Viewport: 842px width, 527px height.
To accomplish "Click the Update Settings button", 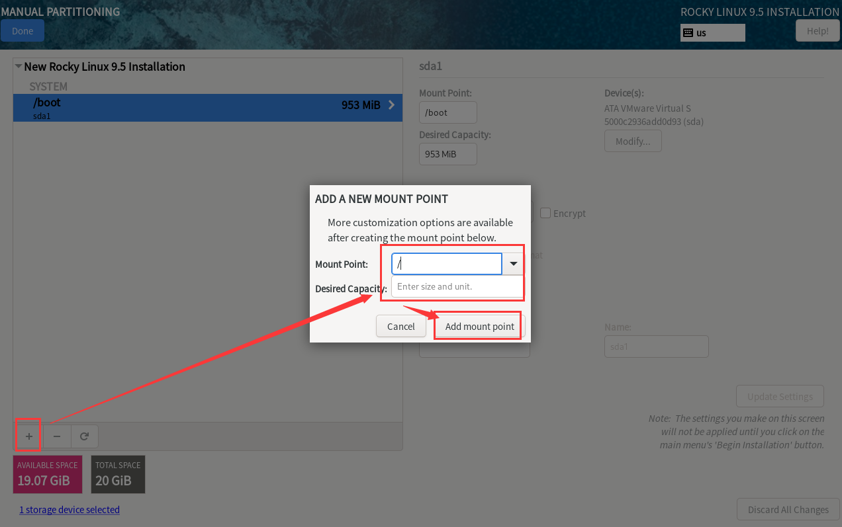I will [x=780, y=396].
